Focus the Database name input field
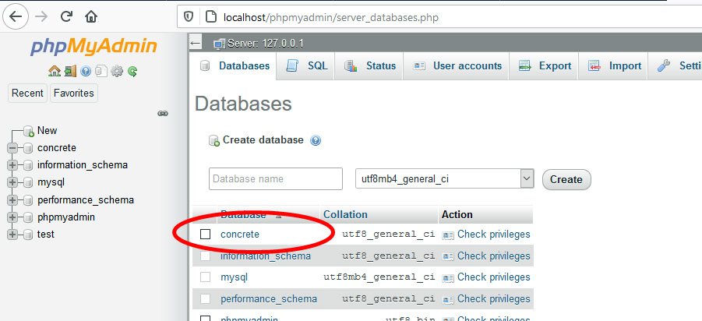Screen dimensions: 702x321 pos(276,179)
